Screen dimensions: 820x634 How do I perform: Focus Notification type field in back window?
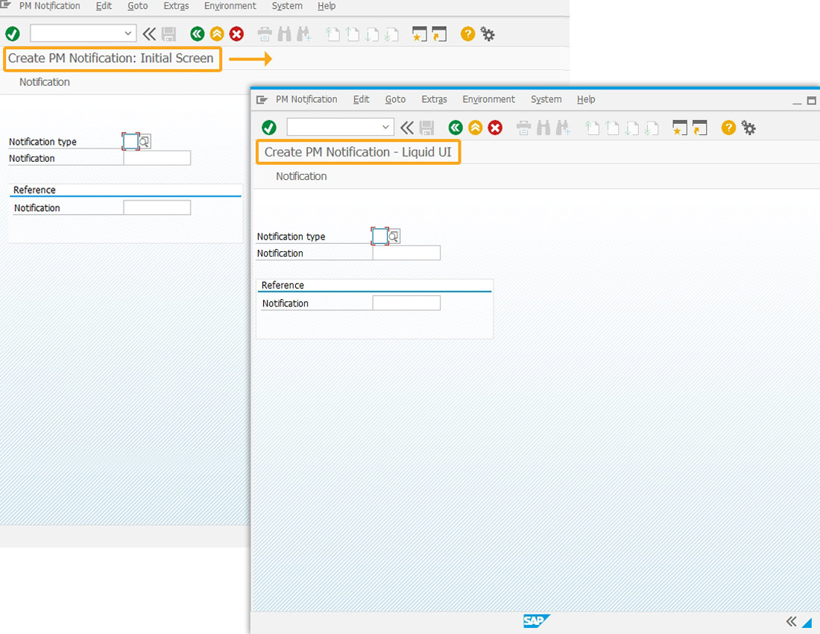pyautogui.click(x=130, y=141)
